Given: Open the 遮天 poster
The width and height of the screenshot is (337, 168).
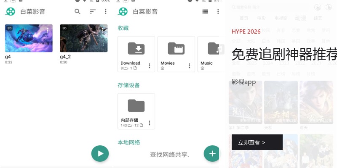Looking at the screenshot, I should 316,102.
